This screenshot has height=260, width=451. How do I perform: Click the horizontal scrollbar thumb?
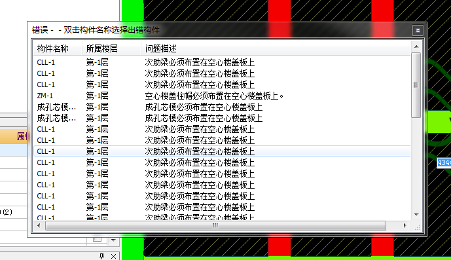coord(215,225)
